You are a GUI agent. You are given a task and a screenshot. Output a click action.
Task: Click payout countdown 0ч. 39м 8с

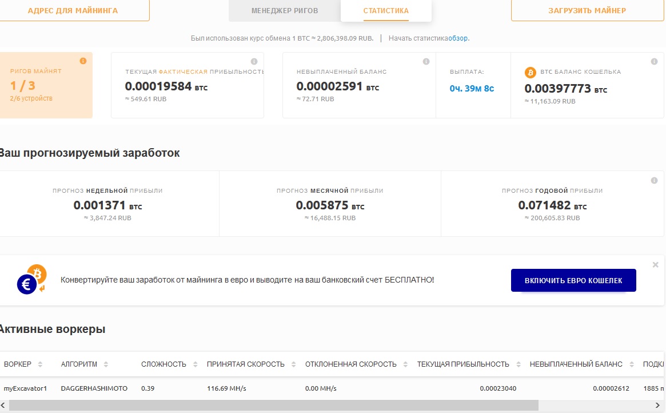click(472, 89)
